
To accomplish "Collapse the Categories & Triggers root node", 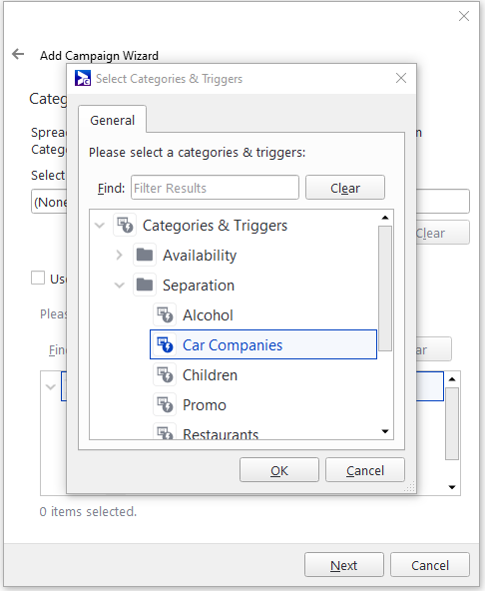I will pyautogui.click(x=99, y=226).
